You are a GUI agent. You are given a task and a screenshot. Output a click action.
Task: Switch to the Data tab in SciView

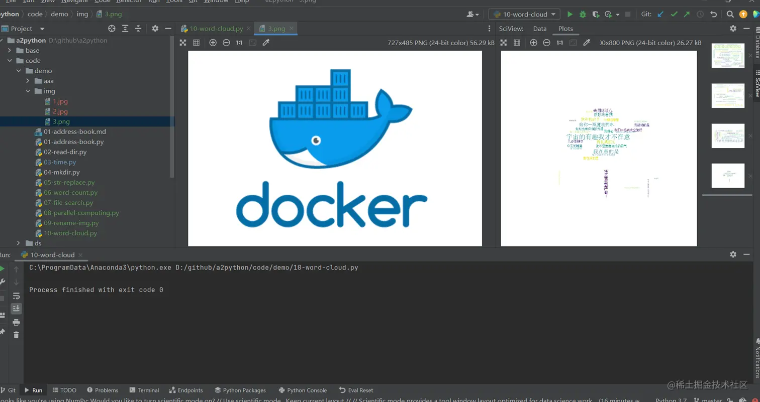540,29
